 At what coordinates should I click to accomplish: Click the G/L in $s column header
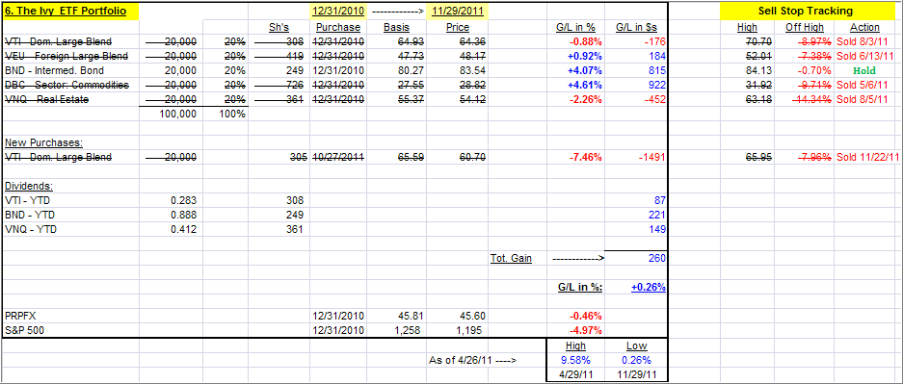[636, 26]
